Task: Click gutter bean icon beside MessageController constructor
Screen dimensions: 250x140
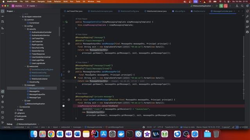Action: tap(66, 22)
